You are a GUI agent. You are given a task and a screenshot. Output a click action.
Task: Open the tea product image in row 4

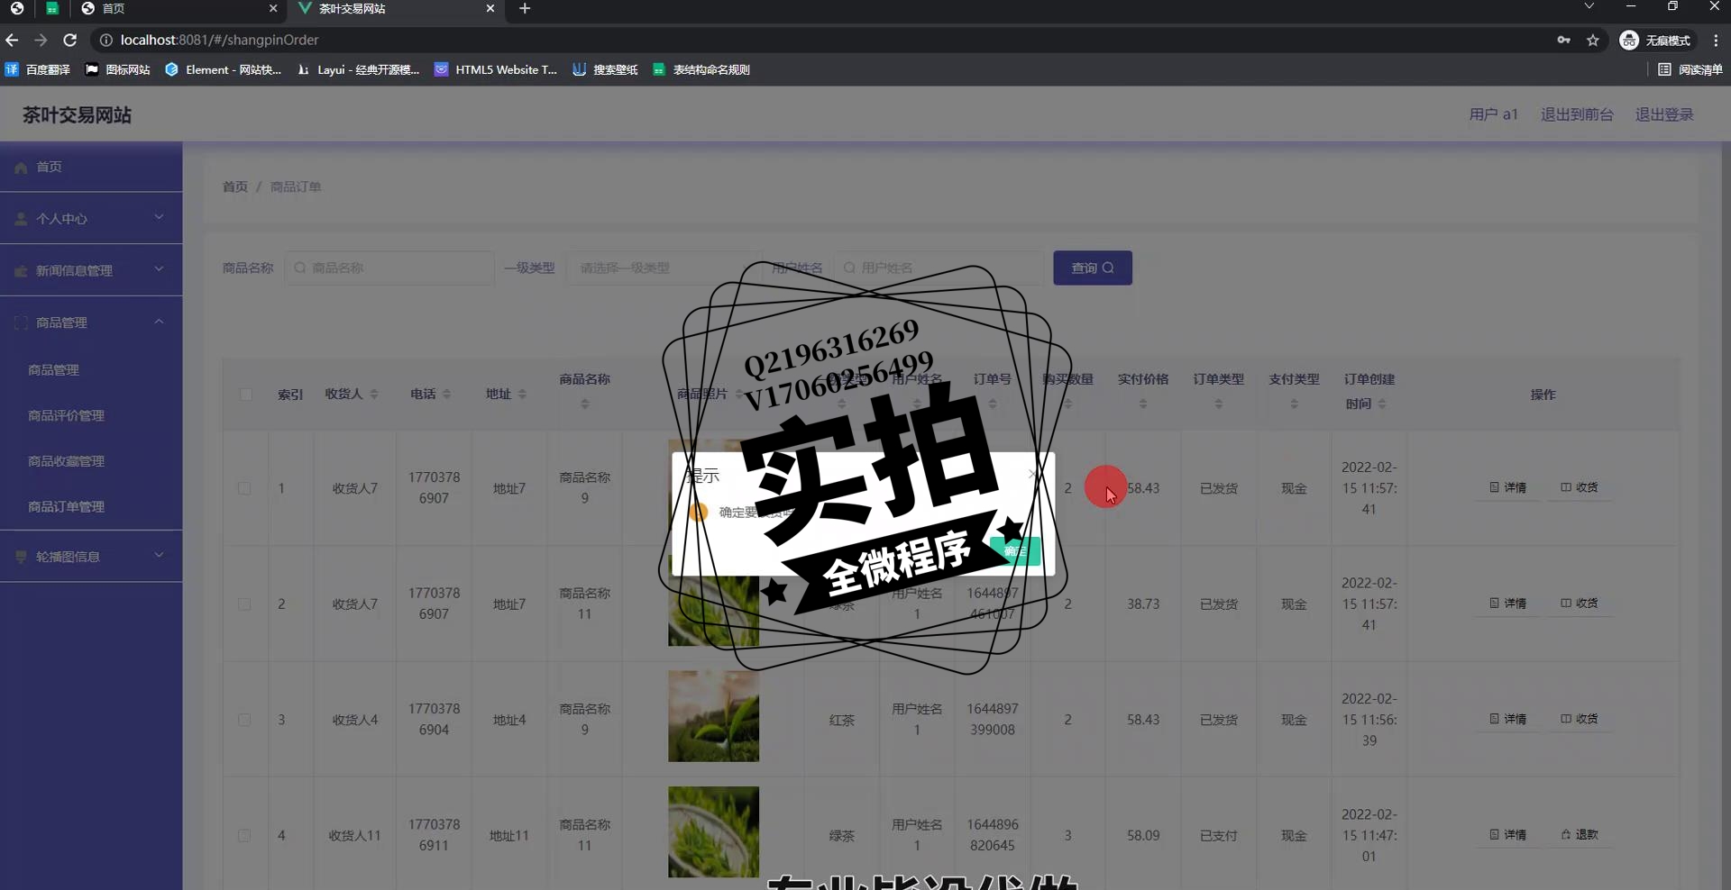[x=713, y=832]
